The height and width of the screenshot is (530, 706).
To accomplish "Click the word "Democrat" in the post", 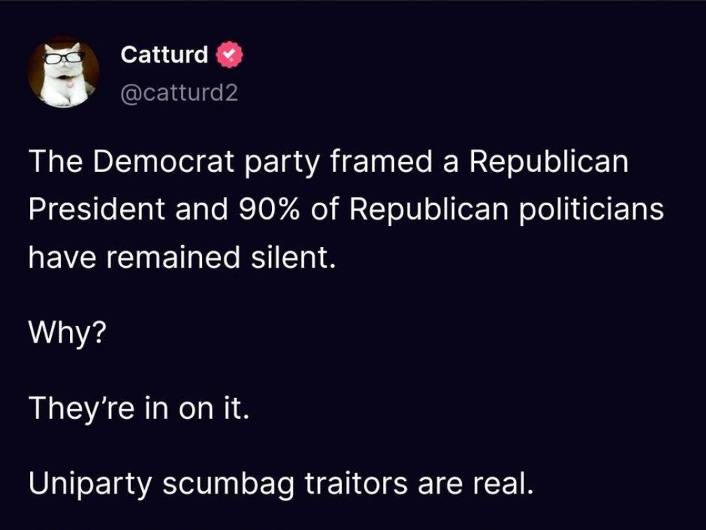I will (x=165, y=161).
